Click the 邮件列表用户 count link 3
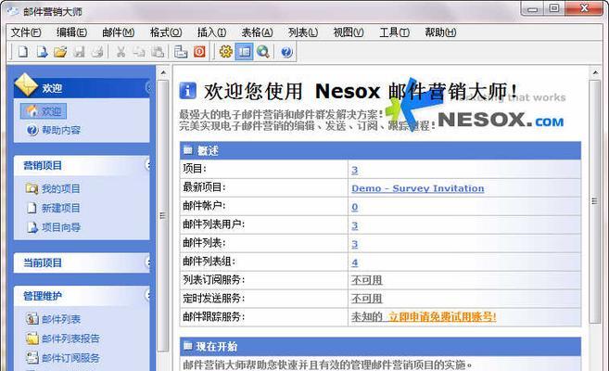Viewport: 609px width, 371px height. click(x=355, y=225)
